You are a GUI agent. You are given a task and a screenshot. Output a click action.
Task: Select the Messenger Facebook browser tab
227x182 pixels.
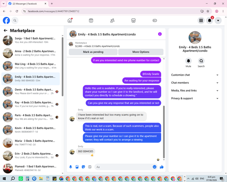(28, 4)
